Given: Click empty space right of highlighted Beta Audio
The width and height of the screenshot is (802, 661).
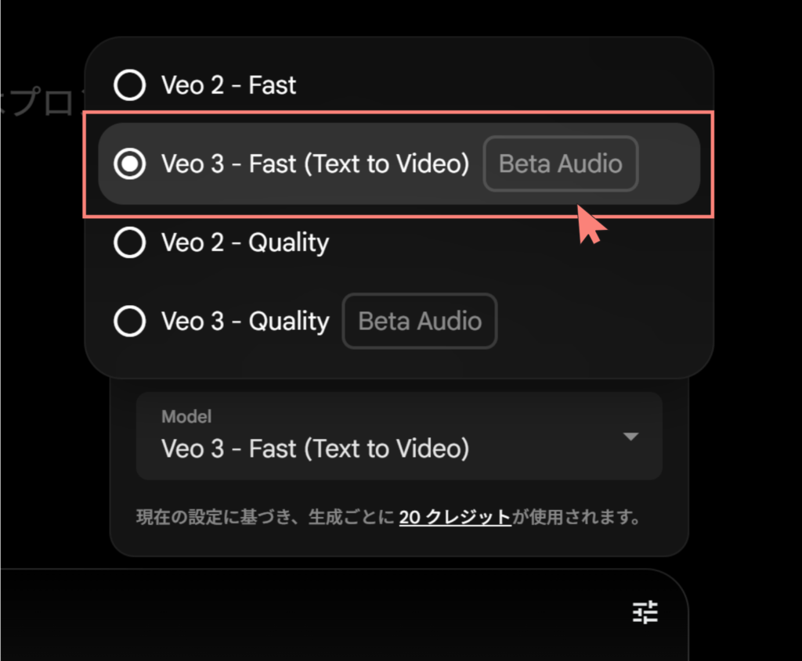Looking at the screenshot, I should tap(669, 163).
